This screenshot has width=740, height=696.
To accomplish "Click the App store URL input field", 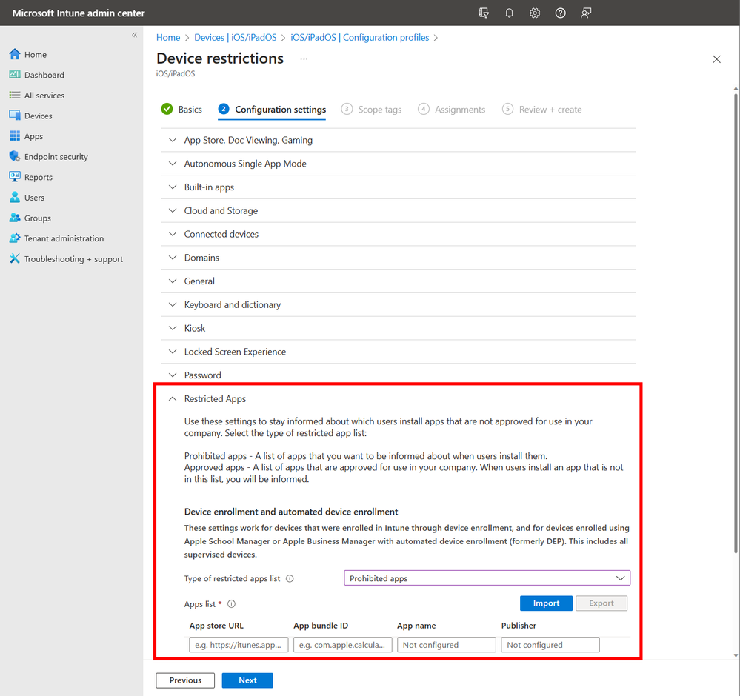I will [x=239, y=645].
